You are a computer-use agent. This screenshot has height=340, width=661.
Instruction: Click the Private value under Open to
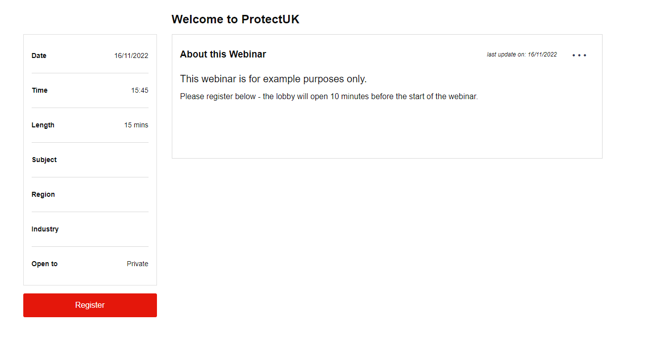137,264
